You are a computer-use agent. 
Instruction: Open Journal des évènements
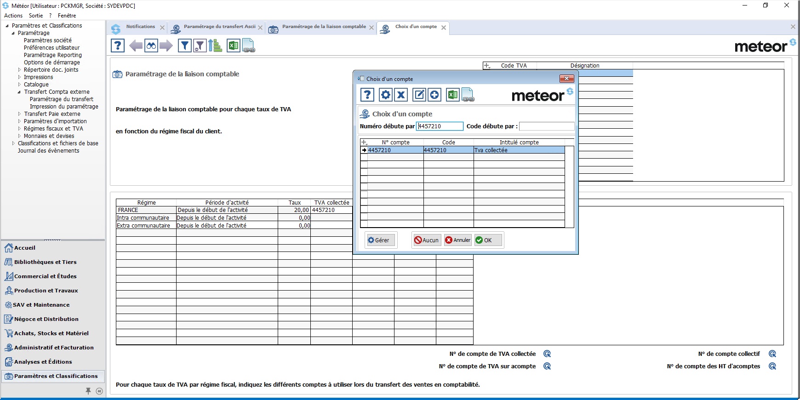[48, 151]
